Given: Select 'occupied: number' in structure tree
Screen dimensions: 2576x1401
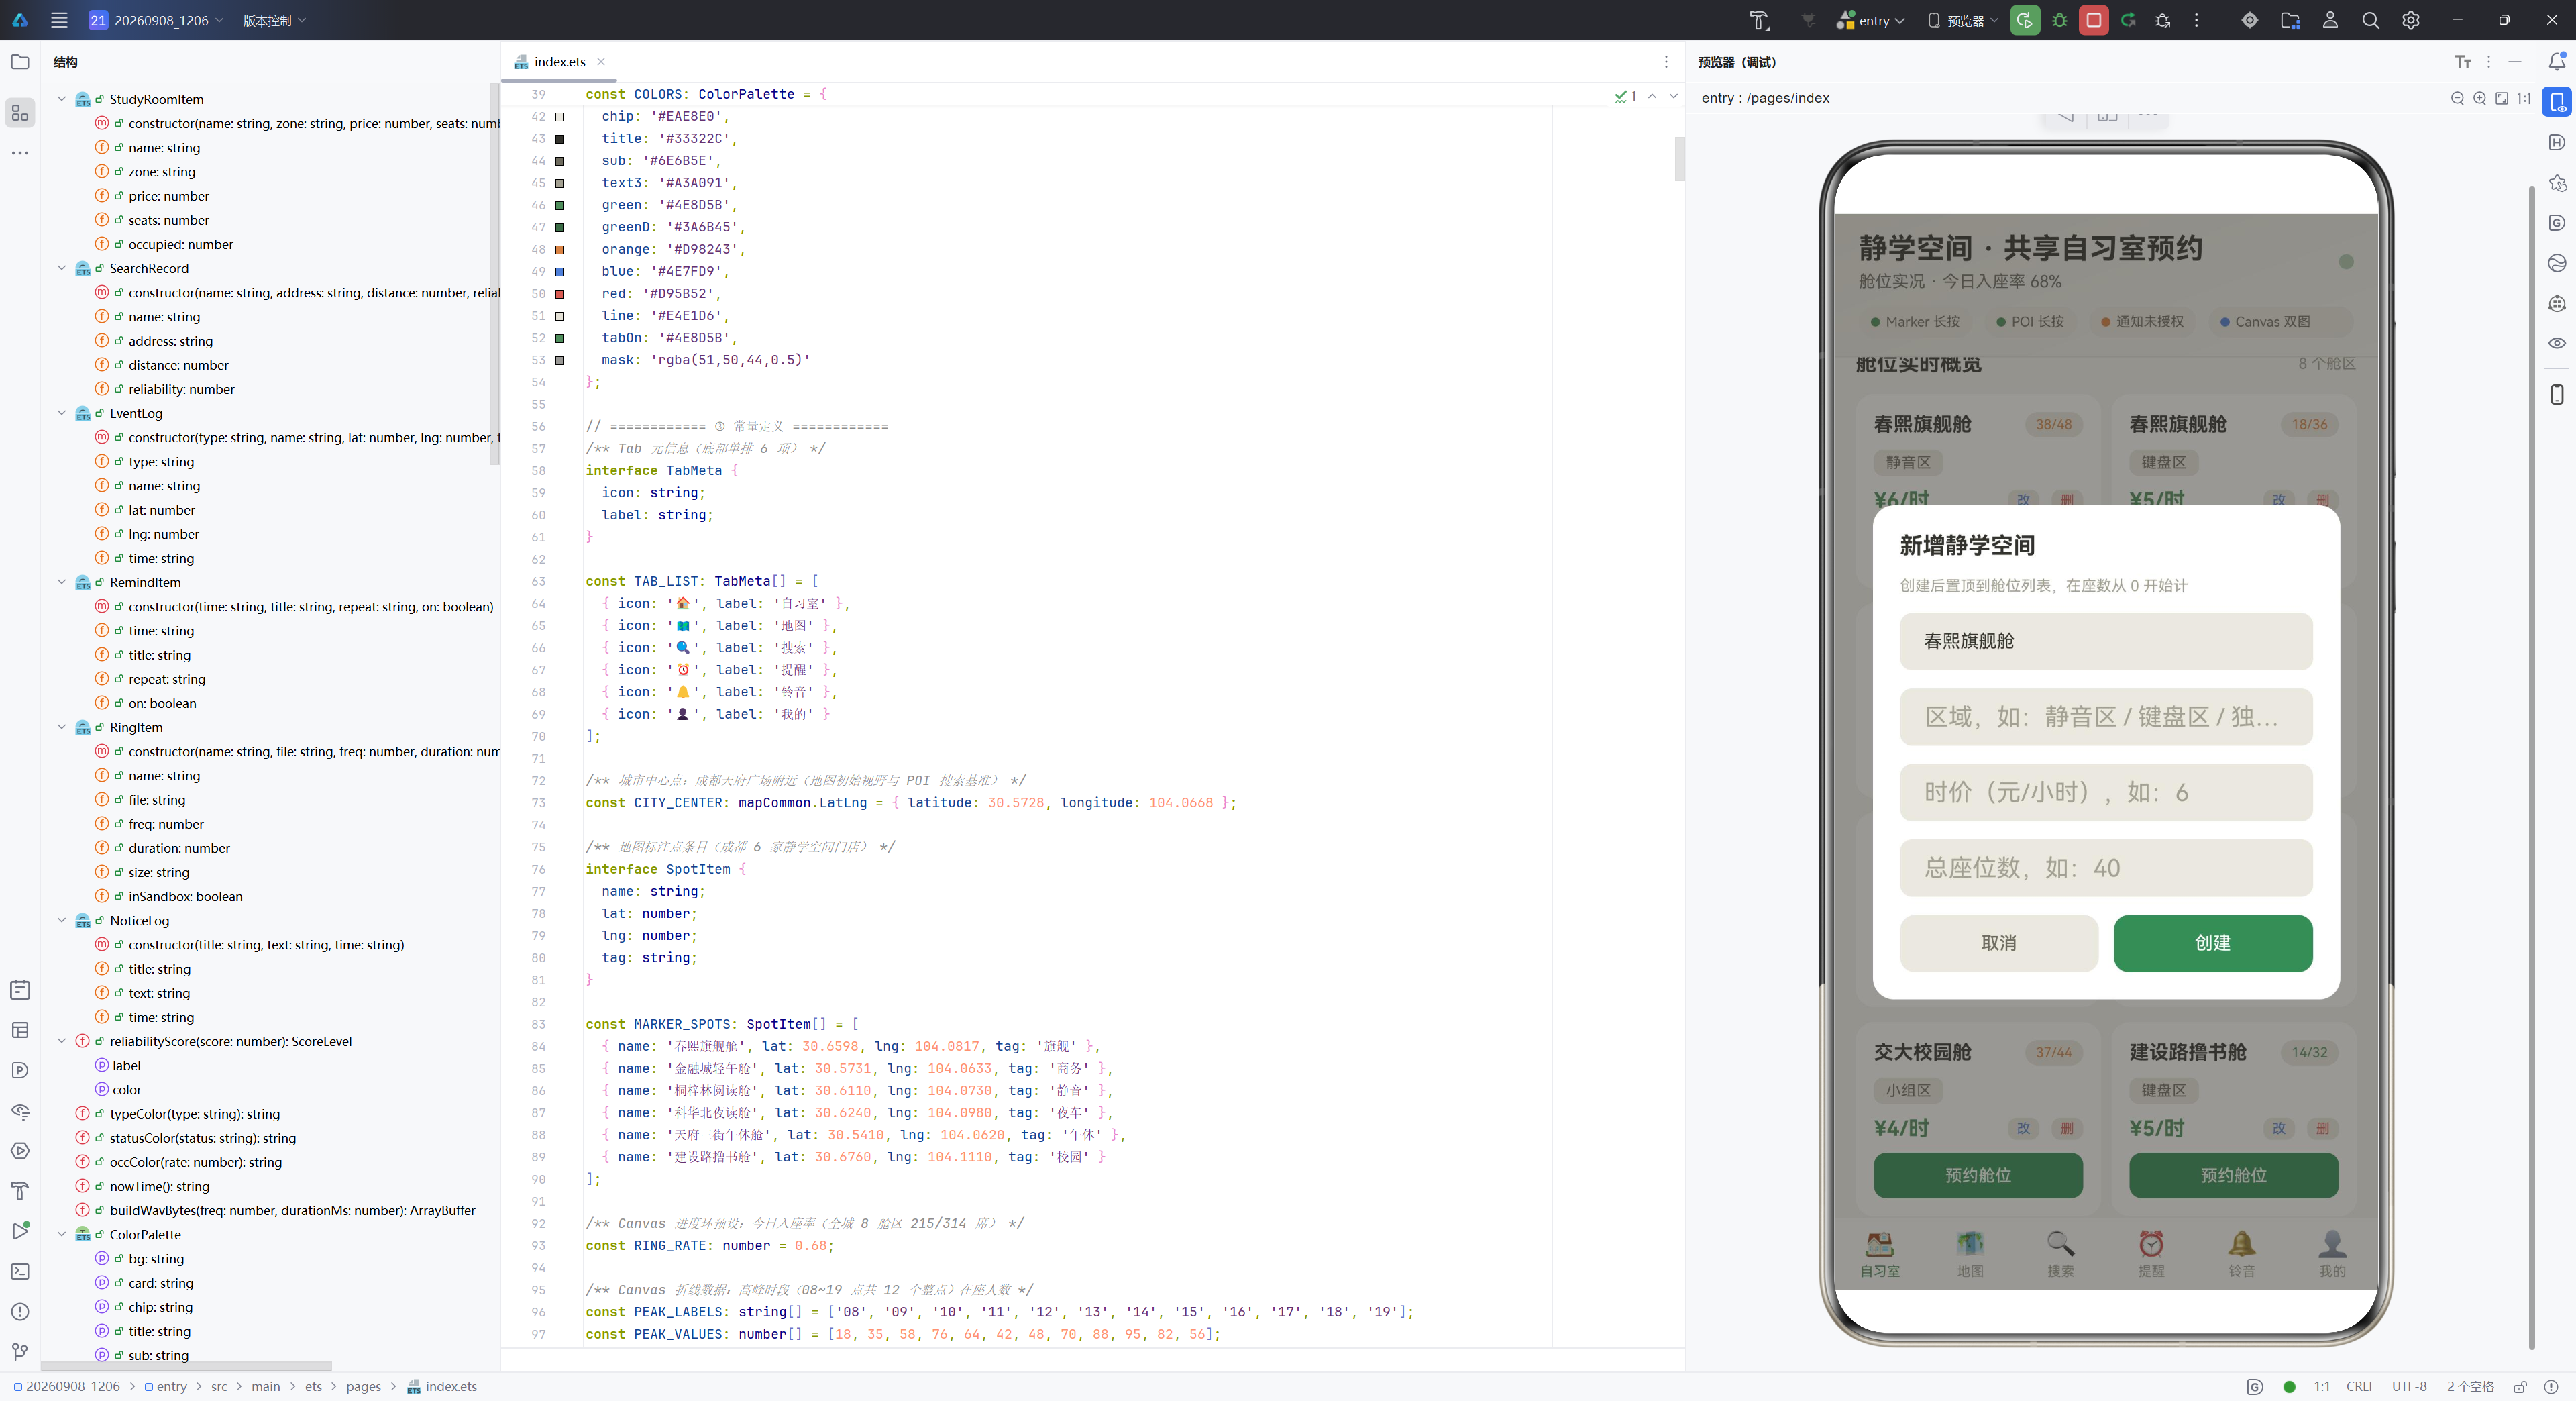Looking at the screenshot, I should (180, 244).
